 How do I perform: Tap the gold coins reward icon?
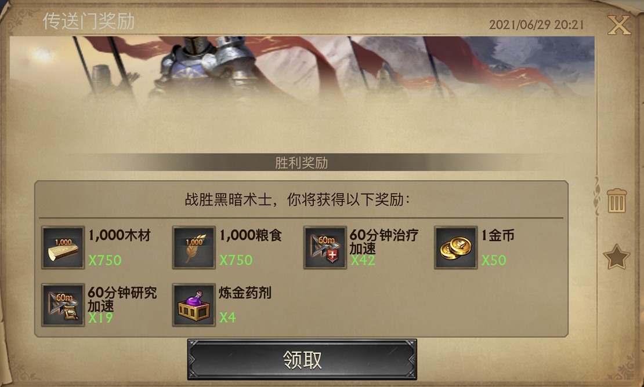click(x=455, y=247)
